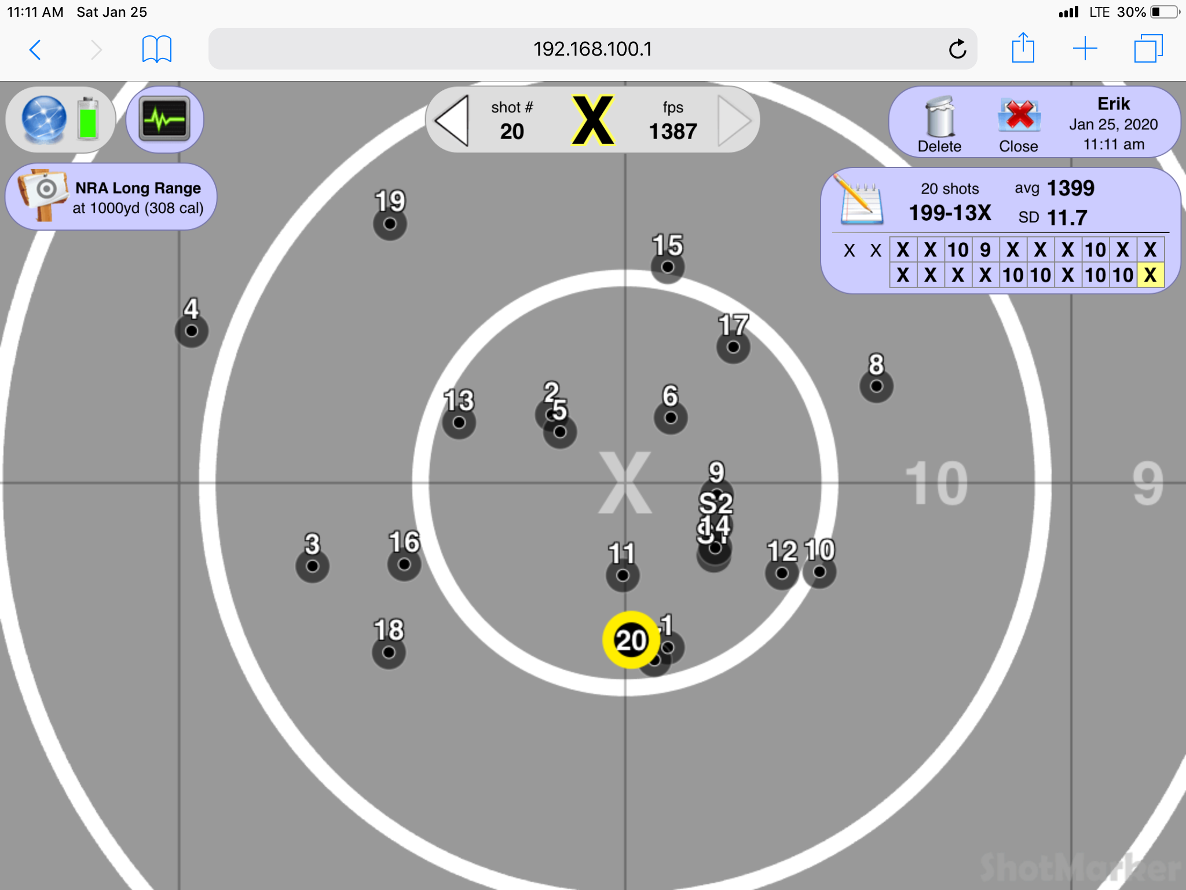Image resolution: width=1186 pixels, height=890 pixels.
Task: Close the current string
Action: tap(1018, 125)
